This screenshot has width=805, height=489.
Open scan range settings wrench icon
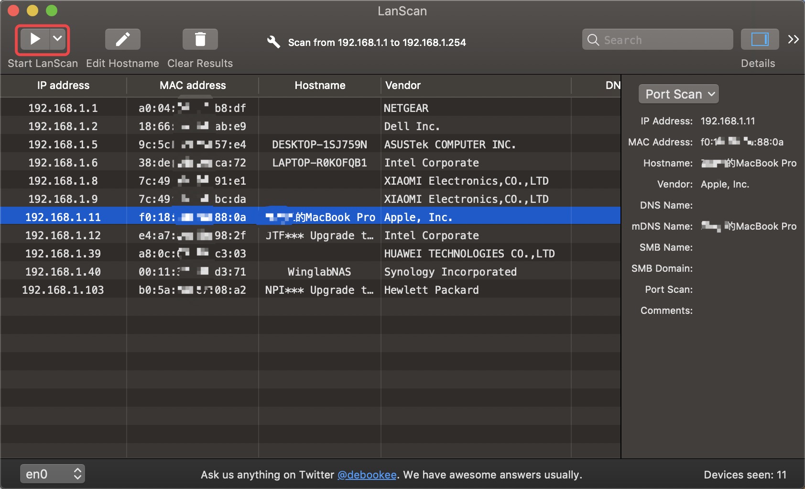pos(273,42)
